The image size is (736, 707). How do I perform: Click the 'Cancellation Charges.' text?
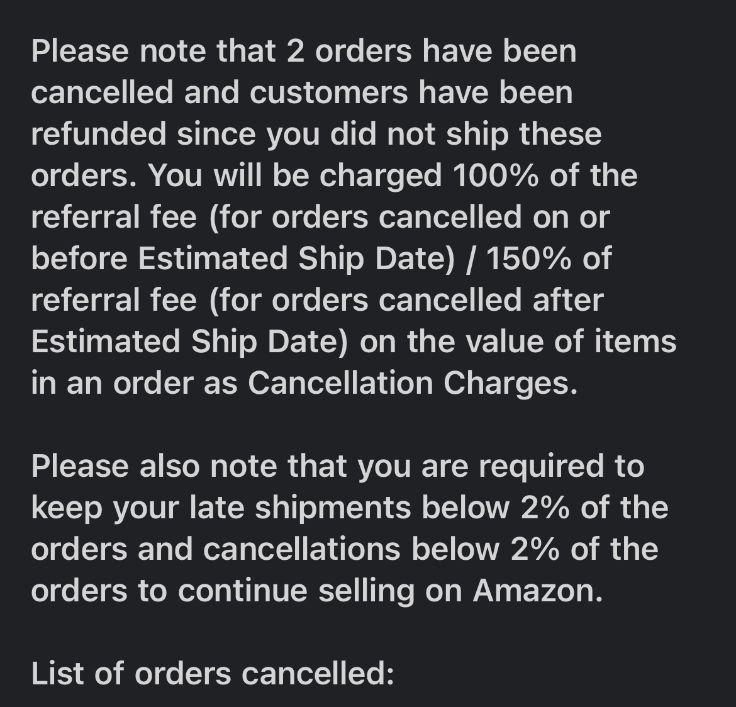pos(413,383)
